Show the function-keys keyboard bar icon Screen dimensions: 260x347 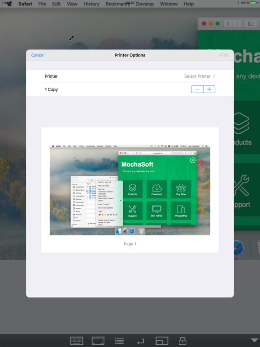98,341
